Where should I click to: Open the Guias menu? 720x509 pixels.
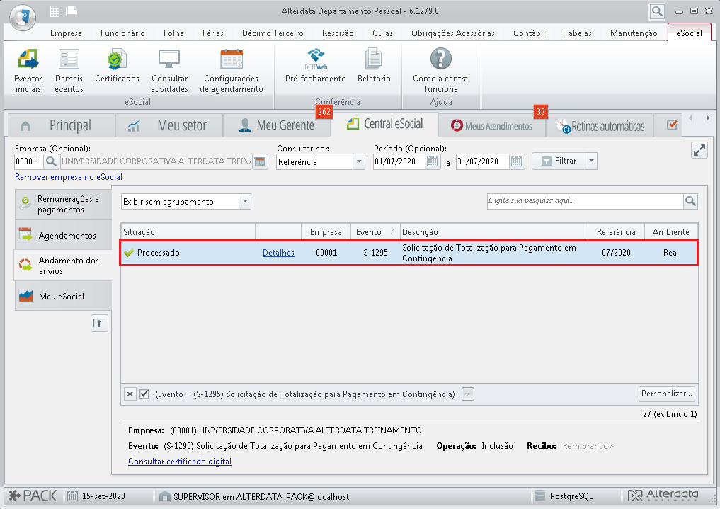tap(382, 33)
